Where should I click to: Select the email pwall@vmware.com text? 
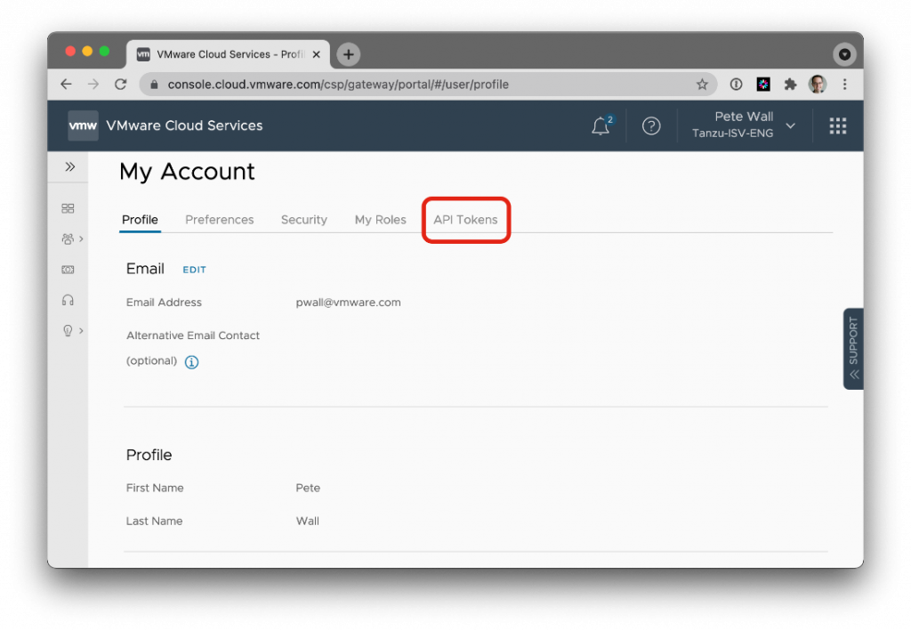point(348,302)
